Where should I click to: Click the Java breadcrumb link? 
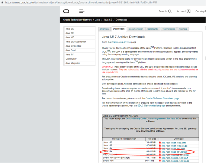[x=97, y=20]
